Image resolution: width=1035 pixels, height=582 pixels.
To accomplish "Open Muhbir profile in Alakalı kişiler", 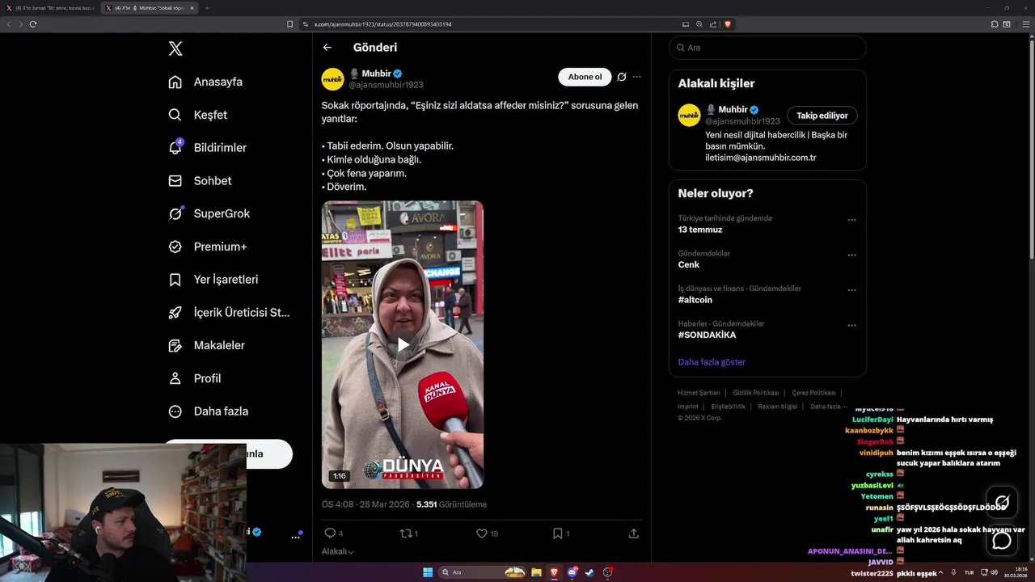I will point(733,109).
